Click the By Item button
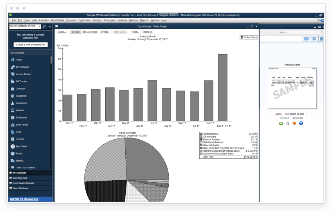This screenshot has width=332, height=213. pyautogui.click(x=76, y=32)
